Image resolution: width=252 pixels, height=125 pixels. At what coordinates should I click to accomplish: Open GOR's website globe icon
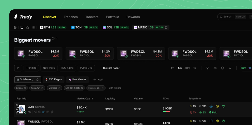(40, 112)
